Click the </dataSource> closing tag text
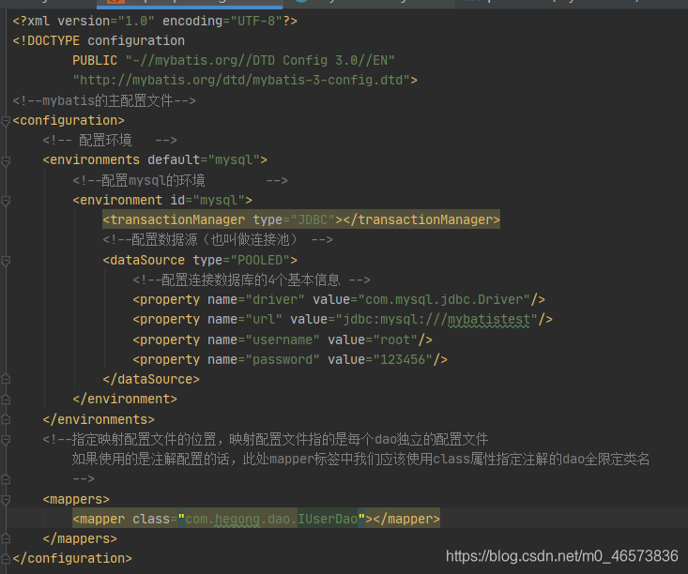 [151, 379]
